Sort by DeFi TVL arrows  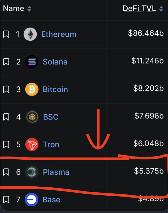coord(161,9)
